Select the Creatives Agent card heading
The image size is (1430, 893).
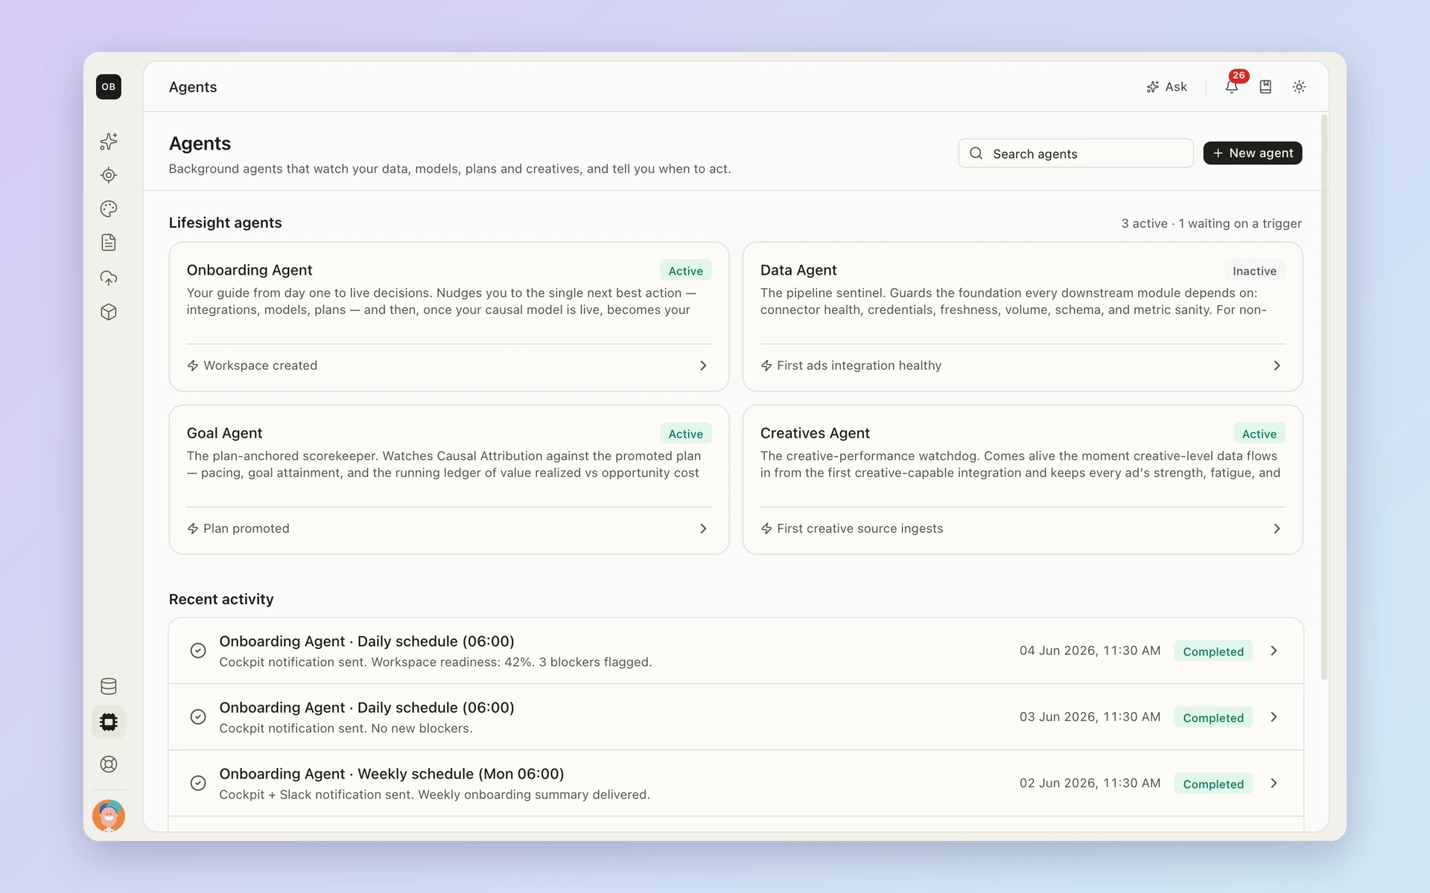click(x=815, y=433)
